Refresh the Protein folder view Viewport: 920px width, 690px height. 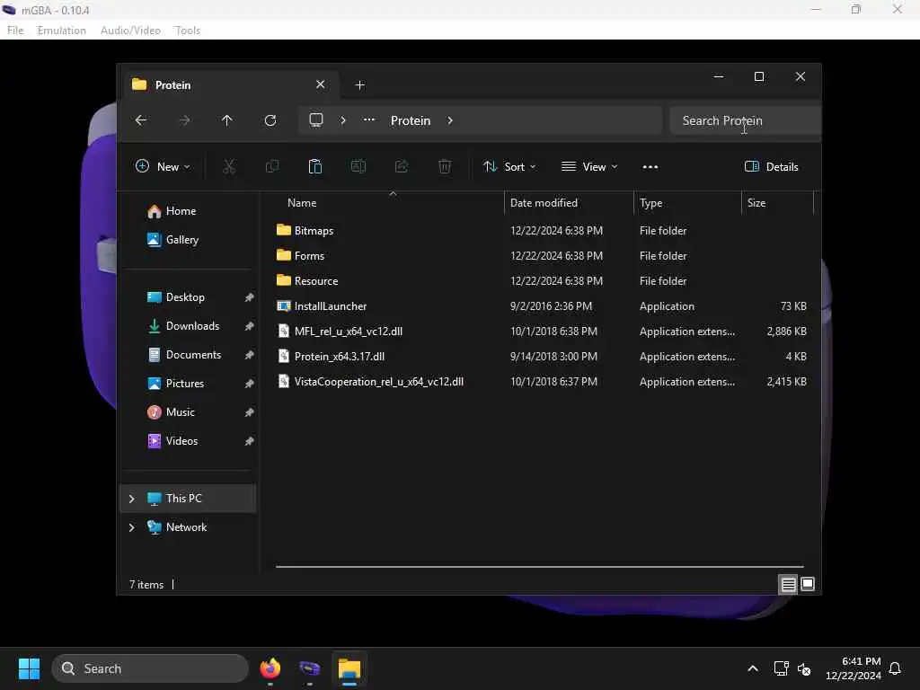270,120
